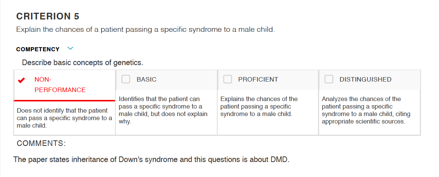Image resolution: width=439 pixels, height=177 pixels.
Task: Check the Distinguished rating checkbox
Action: (329, 79)
